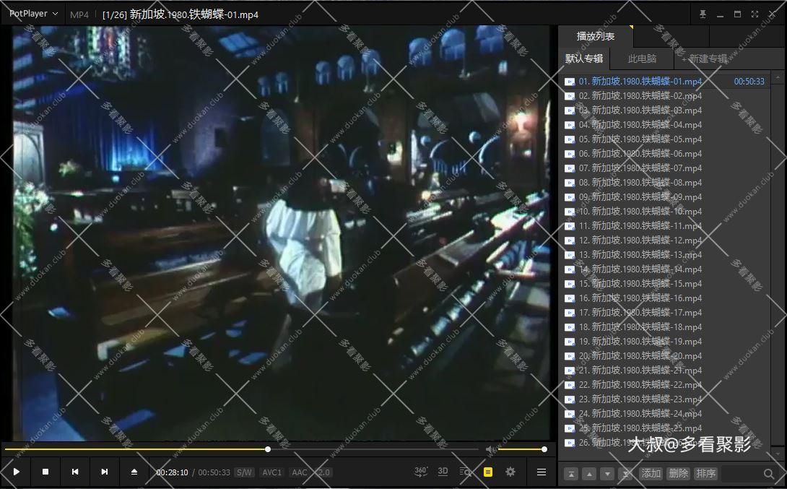
Task: Click the AAC audio codec label
Action: (x=299, y=472)
